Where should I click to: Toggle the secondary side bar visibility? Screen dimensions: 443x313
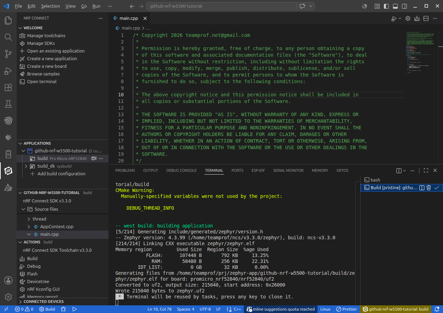coord(404,6)
